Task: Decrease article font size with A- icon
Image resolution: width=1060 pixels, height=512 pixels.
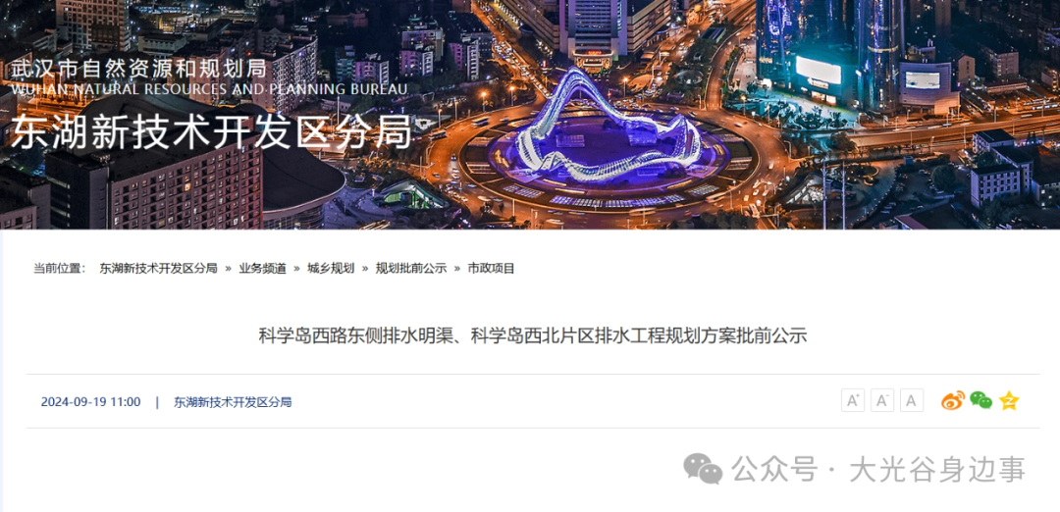Action: pyautogui.click(x=881, y=400)
